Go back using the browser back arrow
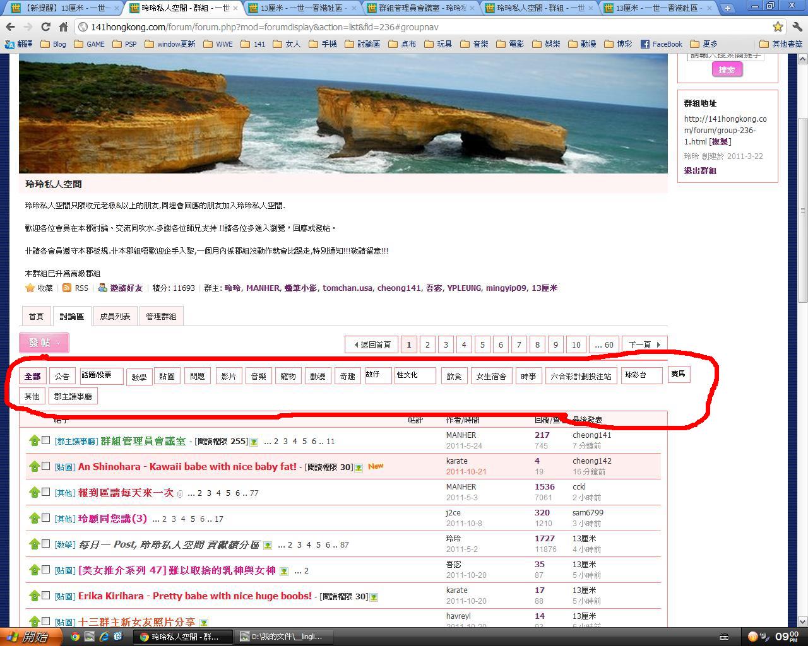 pos(10,27)
